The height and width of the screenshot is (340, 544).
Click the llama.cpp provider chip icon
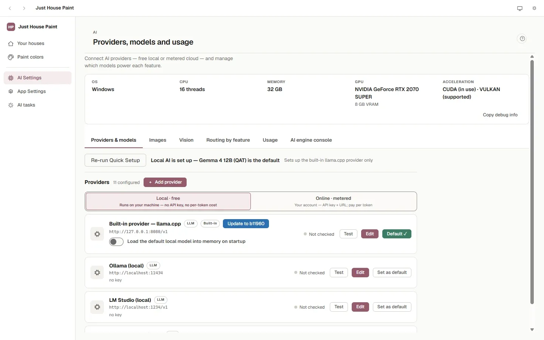click(x=97, y=234)
